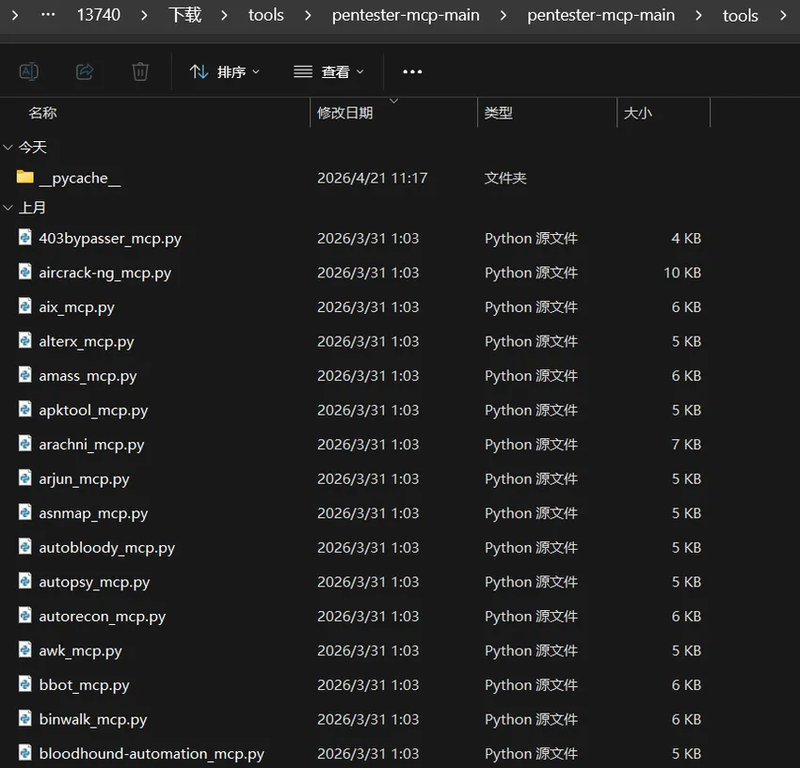This screenshot has height=768, width=800.
Task: Click the 文件夹 type of __pycache__
Action: pyautogui.click(x=505, y=178)
